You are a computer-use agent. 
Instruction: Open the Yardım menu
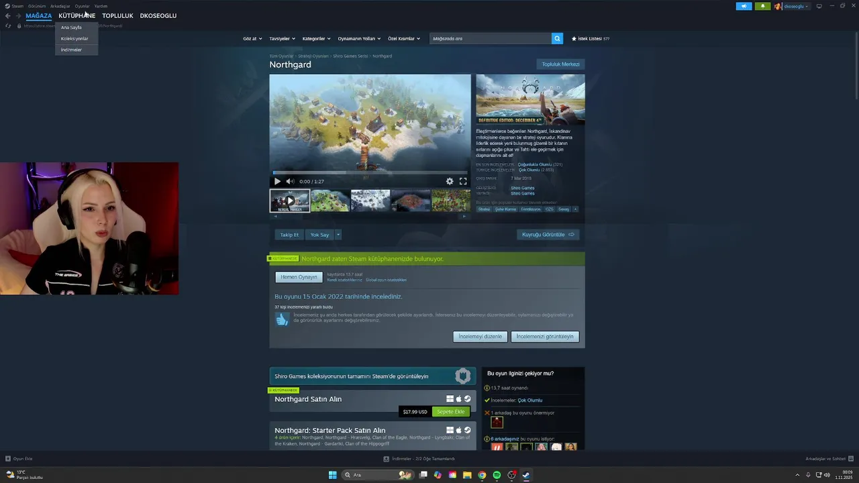[x=101, y=6]
